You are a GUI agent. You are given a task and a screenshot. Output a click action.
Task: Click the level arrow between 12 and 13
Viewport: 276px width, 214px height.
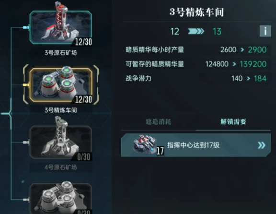(195, 31)
